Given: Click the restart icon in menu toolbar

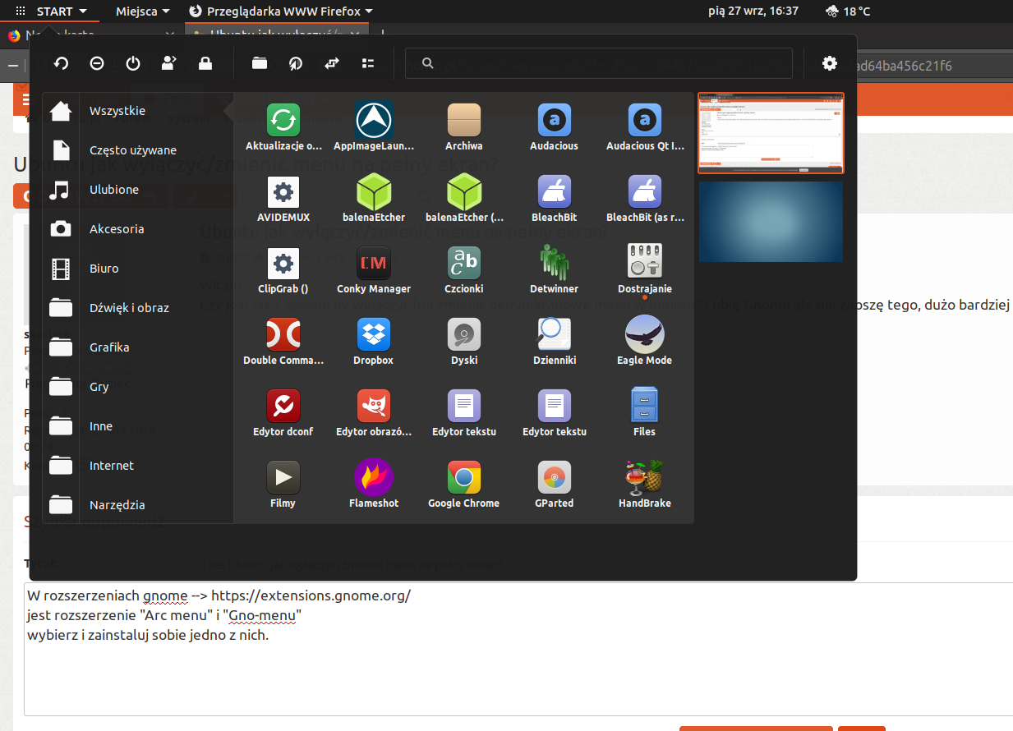Looking at the screenshot, I should (x=62, y=63).
